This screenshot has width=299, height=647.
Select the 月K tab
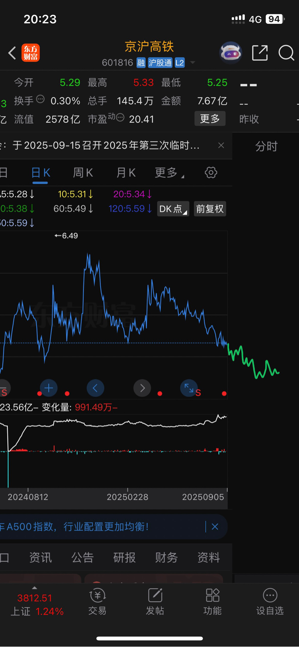coord(126,173)
